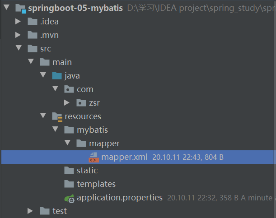Click the application.properties Spring leaf icon
Image resolution: width=276 pixels, height=218 pixels.
[x=69, y=198]
